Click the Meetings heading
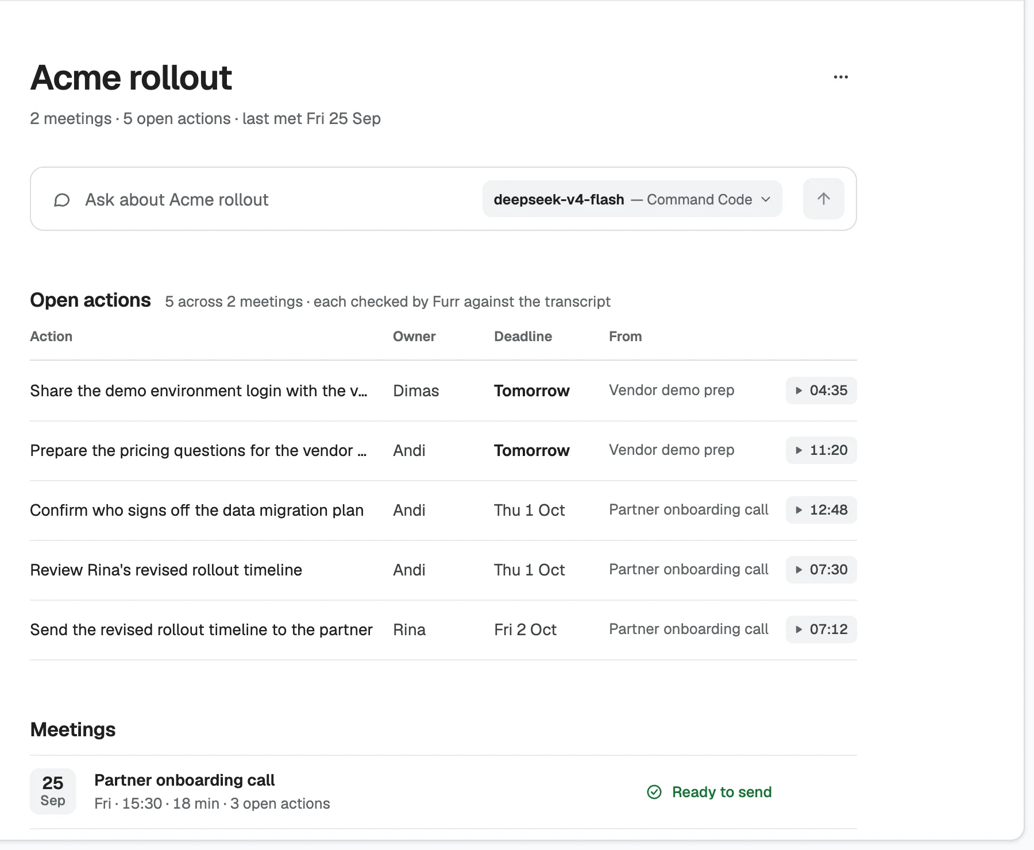The width and height of the screenshot is (1034, 850). pyautogui.click(x=73, y=730)
